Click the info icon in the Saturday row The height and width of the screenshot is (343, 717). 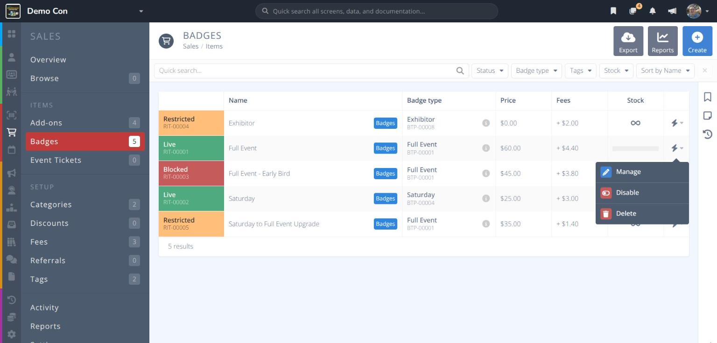click(486, 199)
